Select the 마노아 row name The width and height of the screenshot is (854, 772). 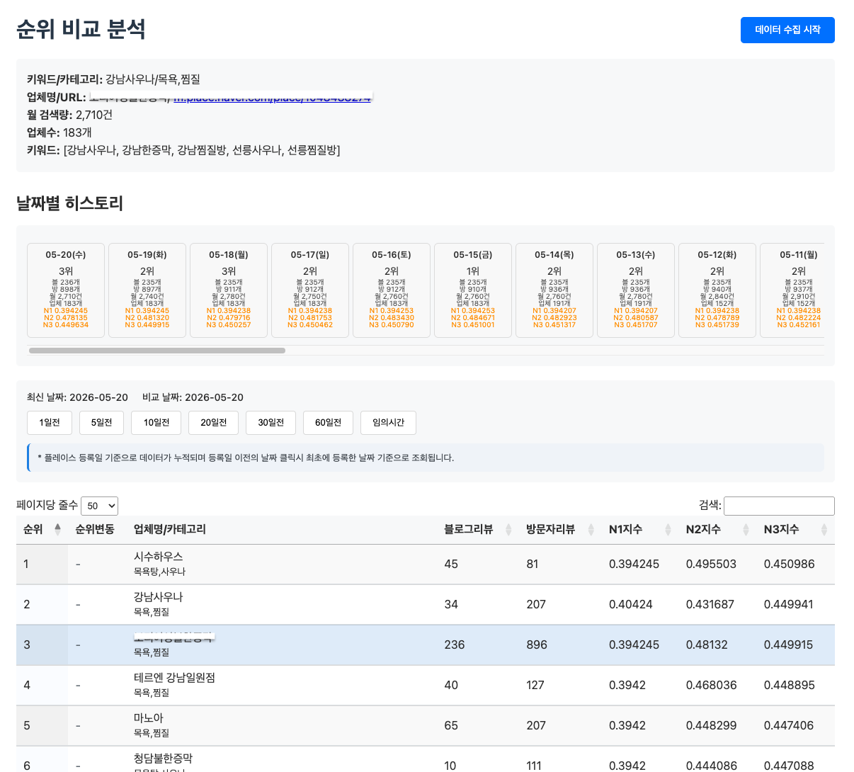149,718
